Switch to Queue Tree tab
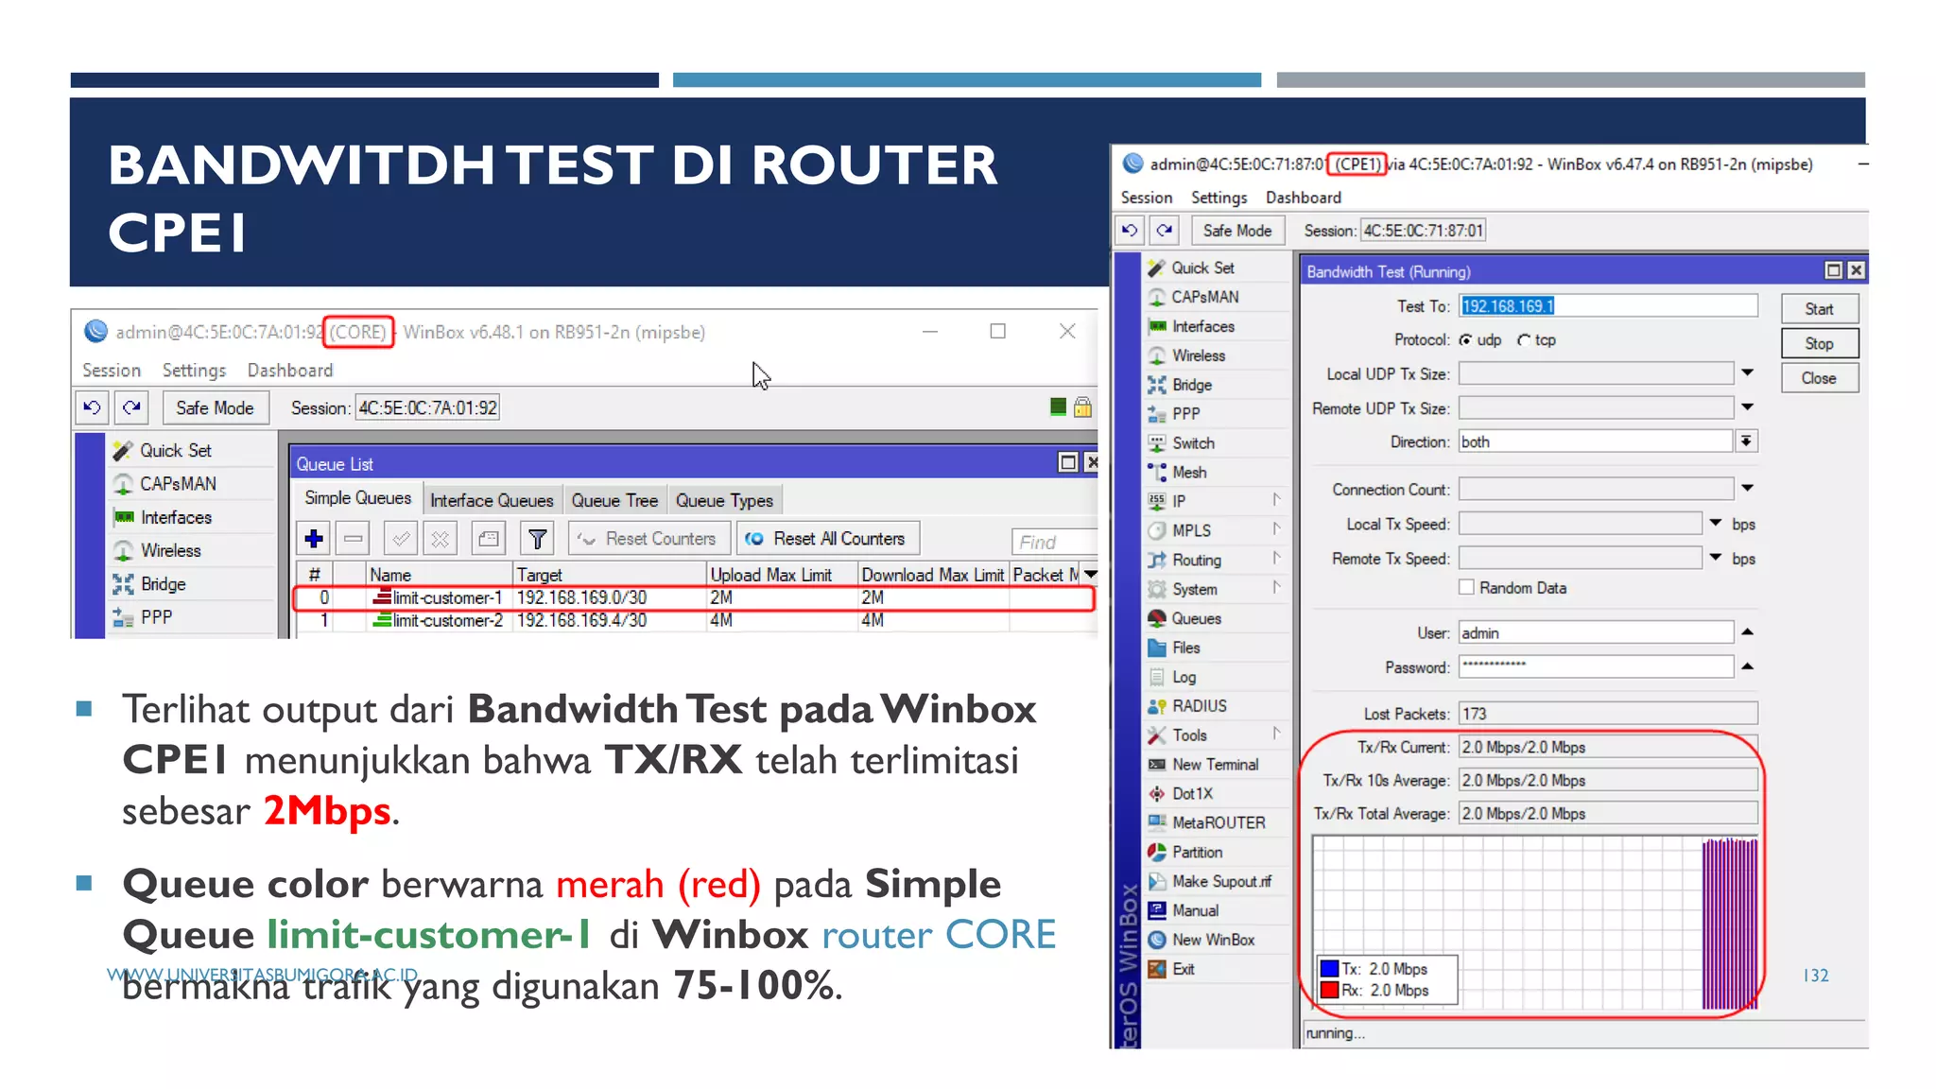The image size is (1936, 1089). click(614, 500)
